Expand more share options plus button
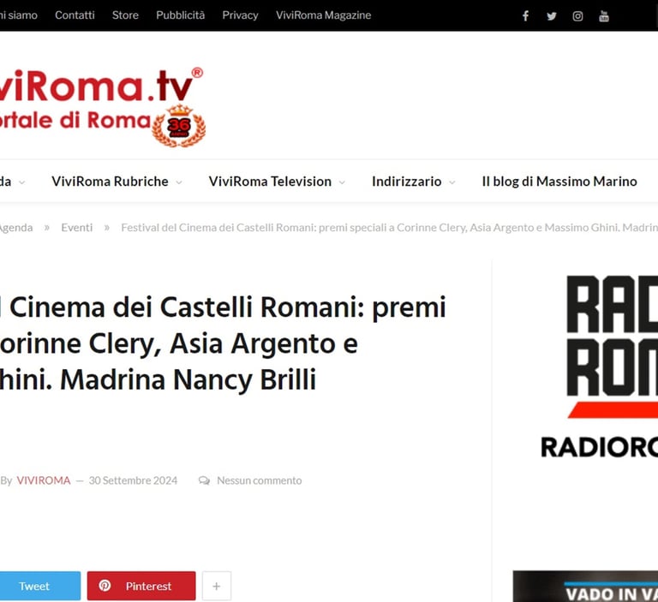The width and height of the screenshot is (658, 602). coord(217,586)
